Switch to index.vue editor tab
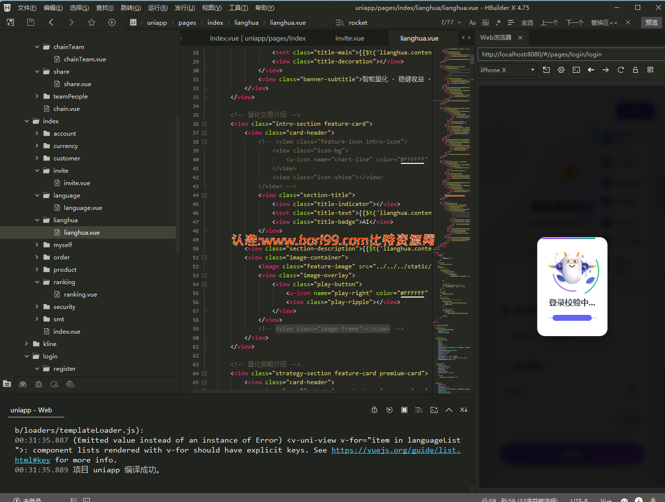This screenshot has height=502, width=665. (258, 38)
